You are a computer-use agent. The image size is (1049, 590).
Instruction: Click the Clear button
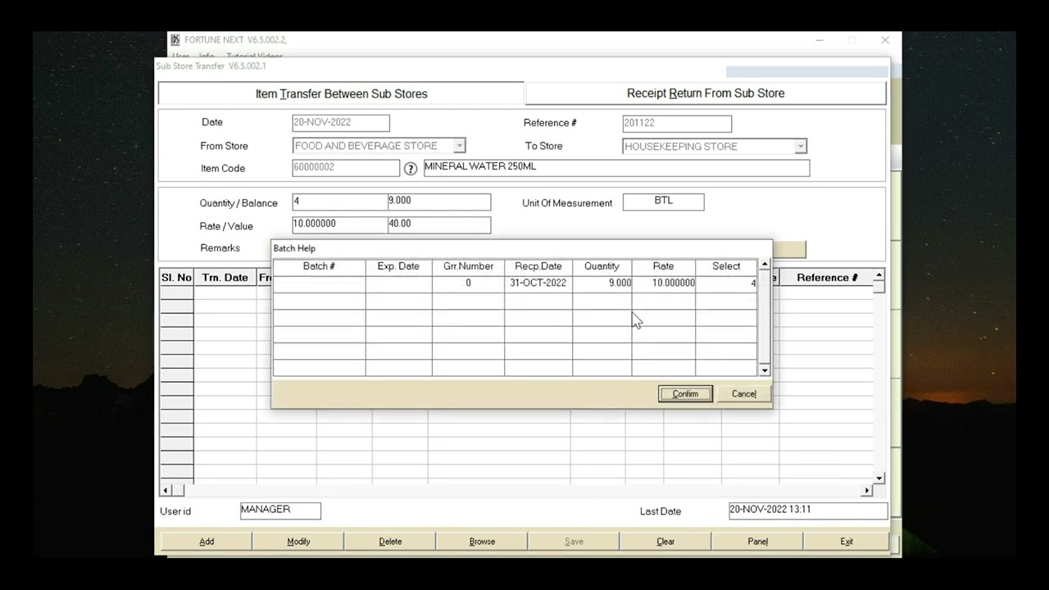click(665, 541)
